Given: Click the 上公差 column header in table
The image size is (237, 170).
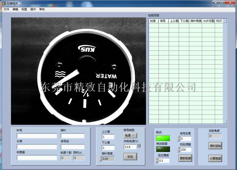Looking at the screenshot, I should click(174, 21).
